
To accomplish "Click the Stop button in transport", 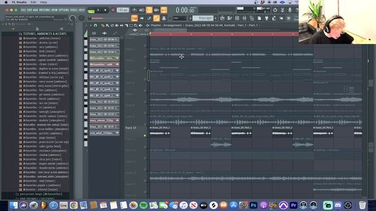I will coord(105,10).
